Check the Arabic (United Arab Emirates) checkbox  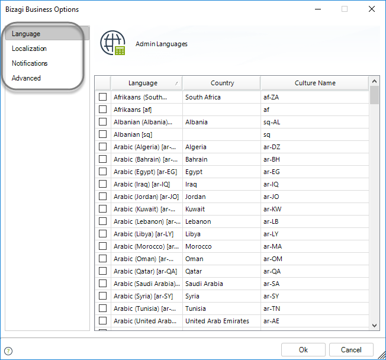(x=102, y=320)
